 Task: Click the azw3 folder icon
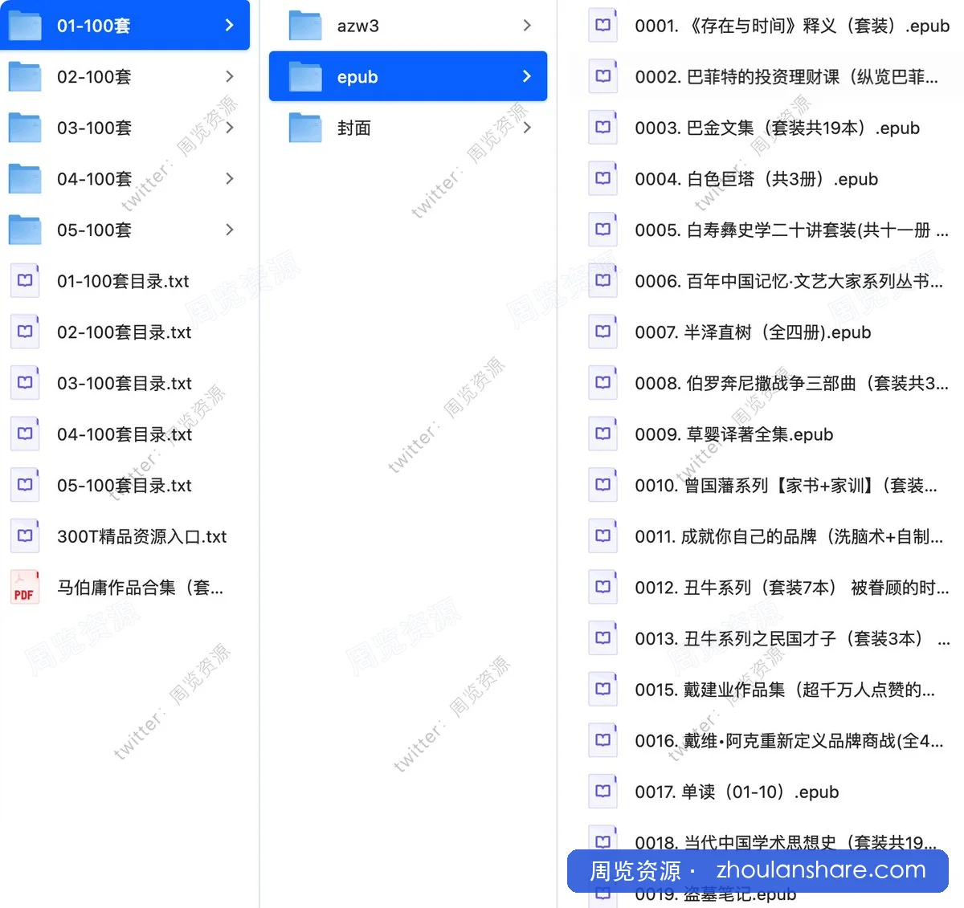coord(305,26)
